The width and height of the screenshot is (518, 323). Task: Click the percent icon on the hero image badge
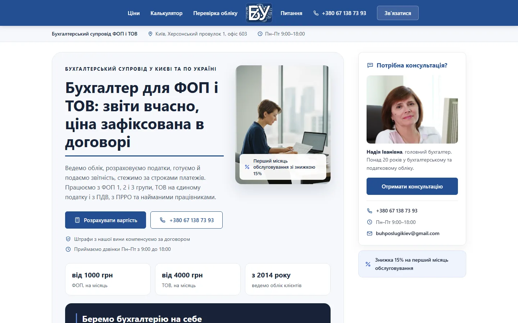tap(247, 167)
